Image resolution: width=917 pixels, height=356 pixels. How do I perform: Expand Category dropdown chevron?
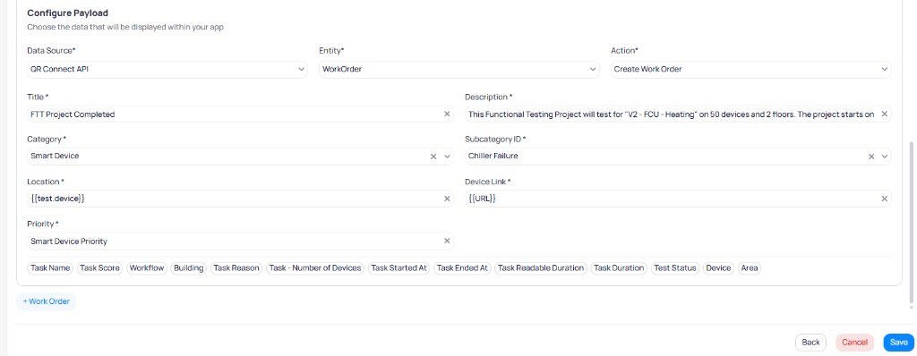pyautogui.click(x=447, y=156)
